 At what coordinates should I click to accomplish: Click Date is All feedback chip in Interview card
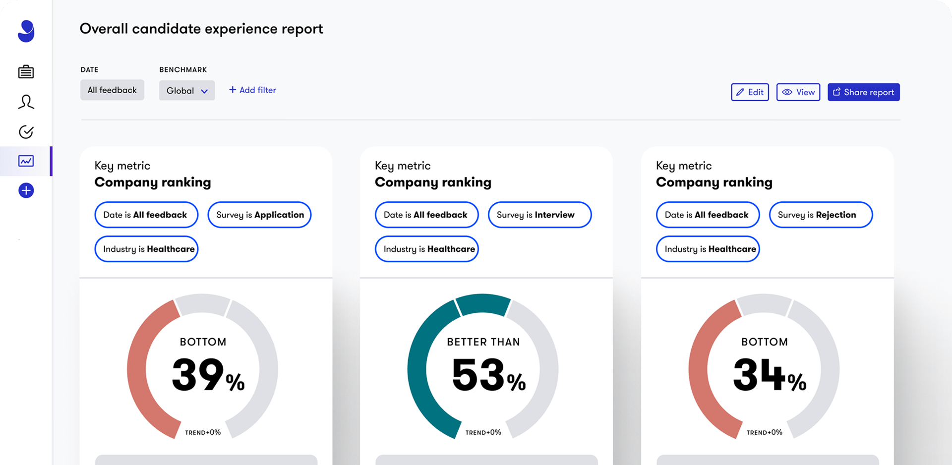click(427, 215)
